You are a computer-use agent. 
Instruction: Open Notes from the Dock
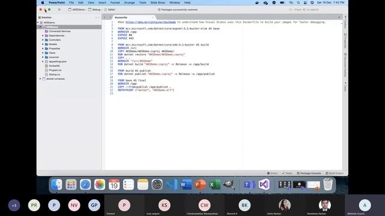click(x=143, y=184)
